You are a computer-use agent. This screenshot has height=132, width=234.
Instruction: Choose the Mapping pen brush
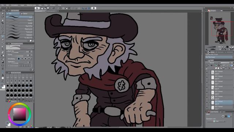(x=19, y=29)
